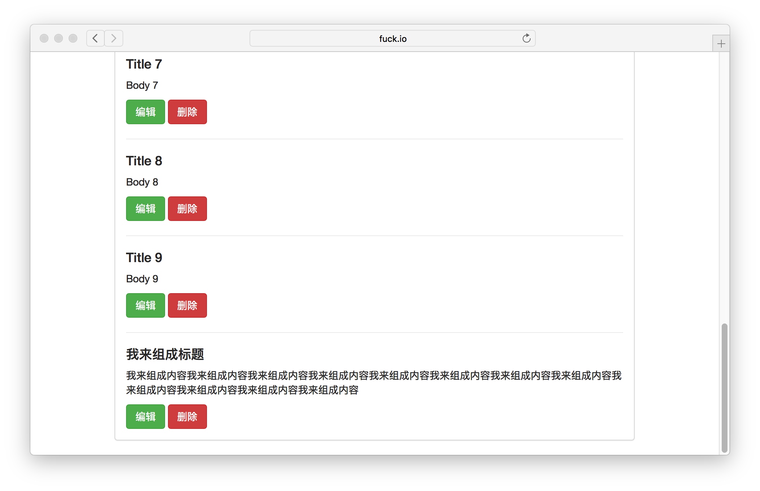The height and width of the screenshot is (491, 760).
Task: Delete the Title 9 post
Action: (x=187, y=305)
